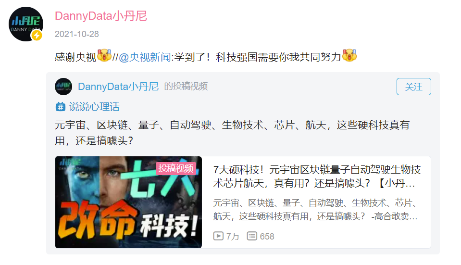Click the 658 comment count
This screenshot has width=461, height=265.
[x=267, y=236]
